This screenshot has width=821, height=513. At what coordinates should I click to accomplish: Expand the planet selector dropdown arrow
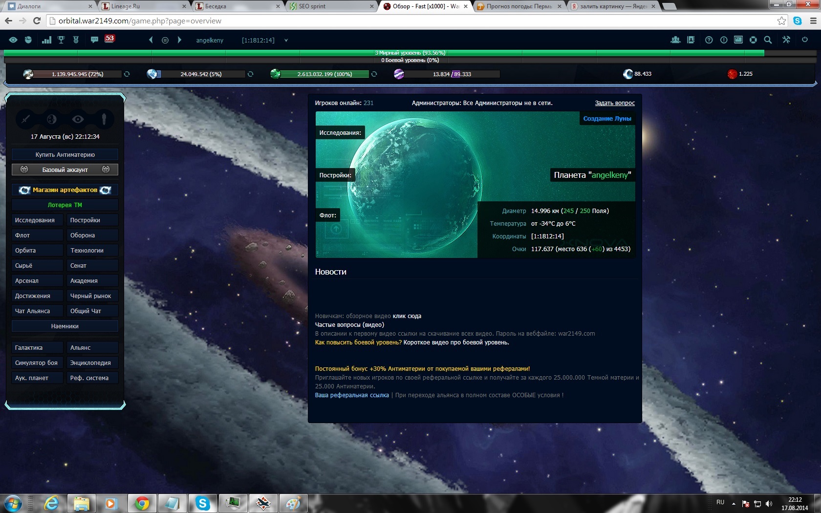tap(286, 41)
